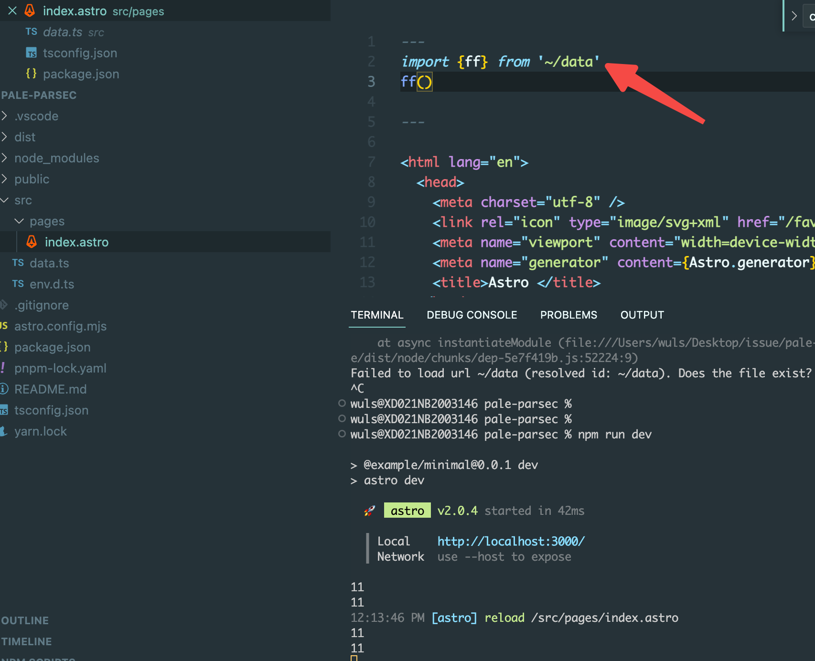Open the http://localhost:3000/ link
815x661 pixels.
tap(511, 541)
